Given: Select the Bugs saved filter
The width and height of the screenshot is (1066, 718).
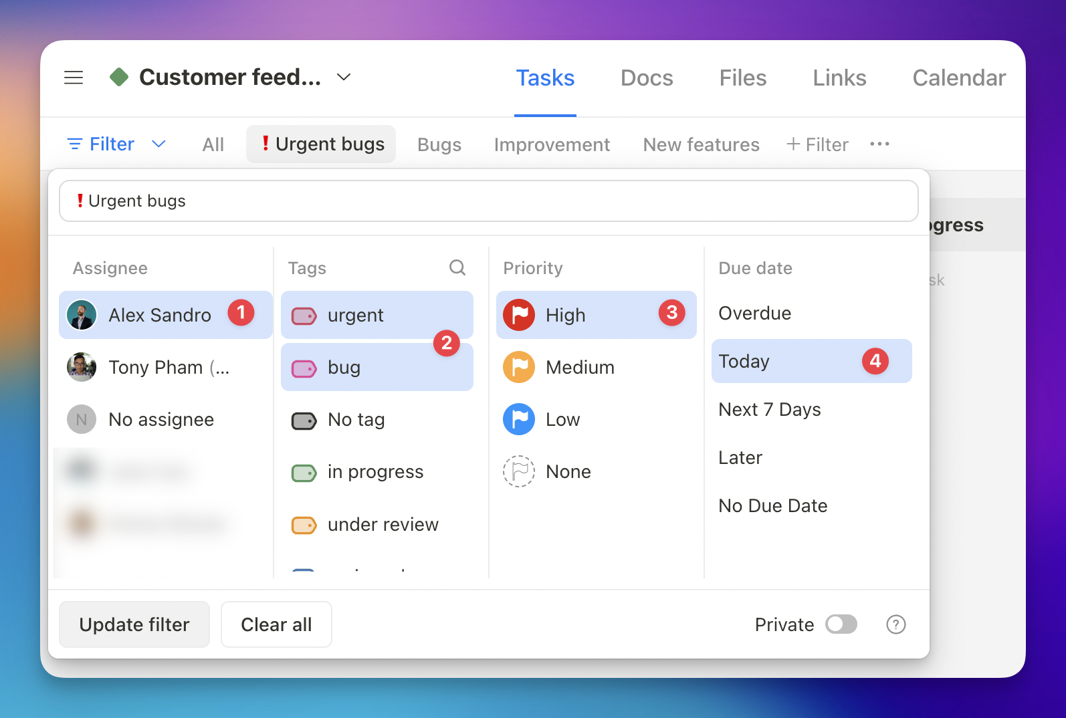Looking at the screenshot, I should [x=439, y=144].
